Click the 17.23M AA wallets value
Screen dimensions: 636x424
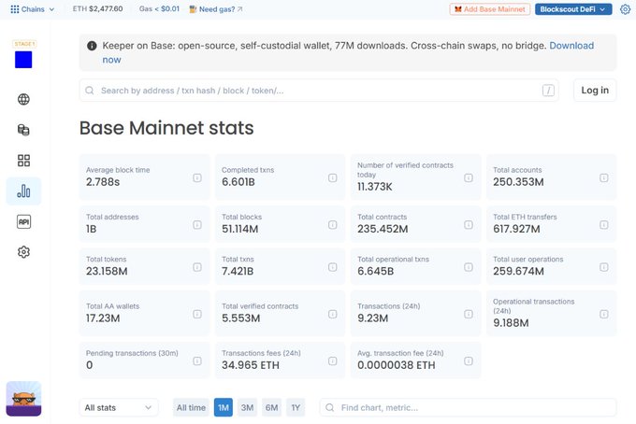pos(103,318)
